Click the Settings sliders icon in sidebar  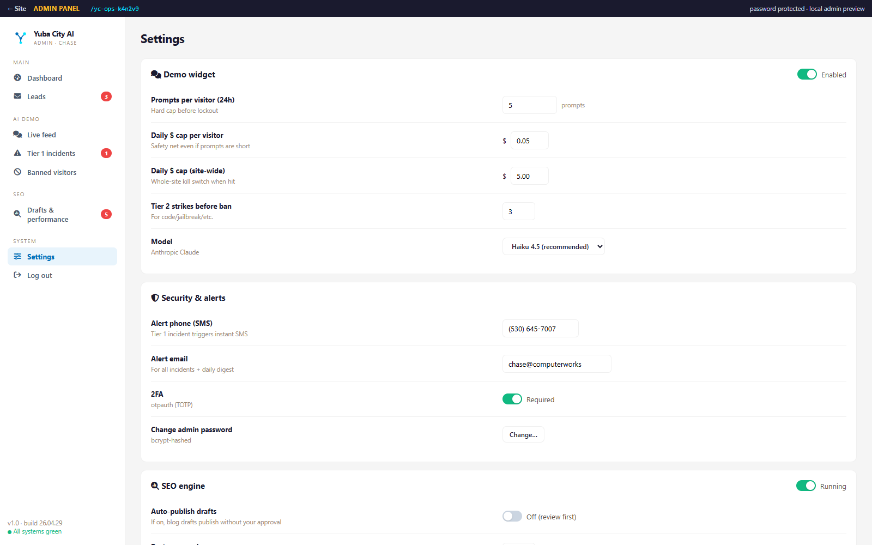[17, 257]
